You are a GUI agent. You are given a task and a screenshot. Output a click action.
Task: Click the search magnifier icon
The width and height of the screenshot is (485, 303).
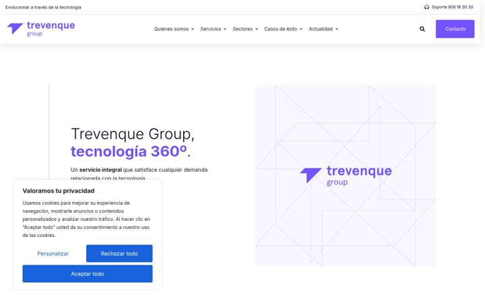coord(422,29)
